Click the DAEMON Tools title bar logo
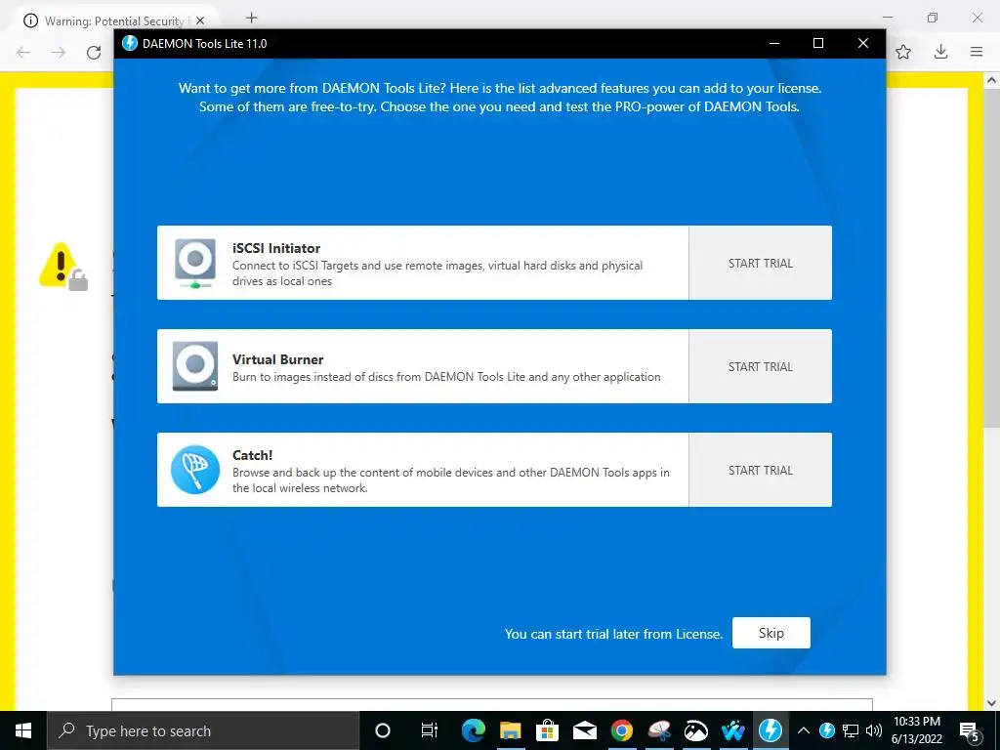The image size is (1000, 750). pyautogui.click(x=130, y=43)
